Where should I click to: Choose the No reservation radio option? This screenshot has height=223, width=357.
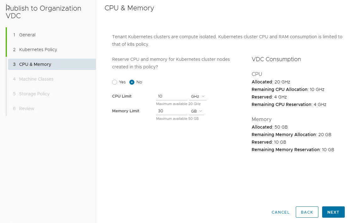pyautogui.click(x=132, y=82)
